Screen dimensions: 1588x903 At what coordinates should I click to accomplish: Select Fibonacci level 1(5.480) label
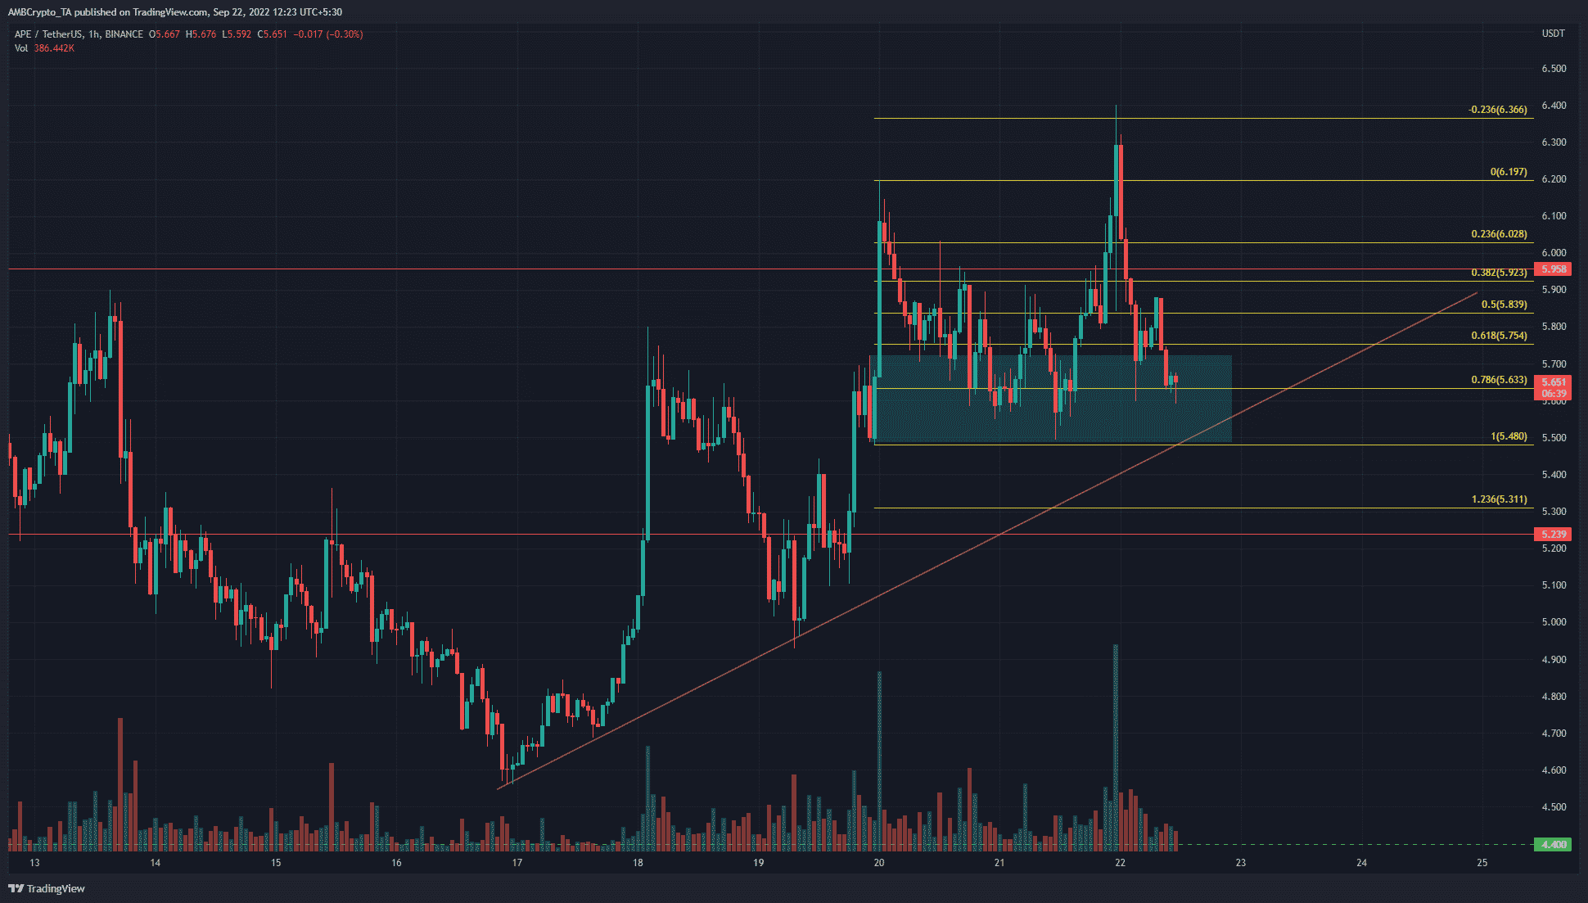1509,436
